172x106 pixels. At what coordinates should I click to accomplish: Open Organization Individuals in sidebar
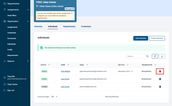(12, 44)
